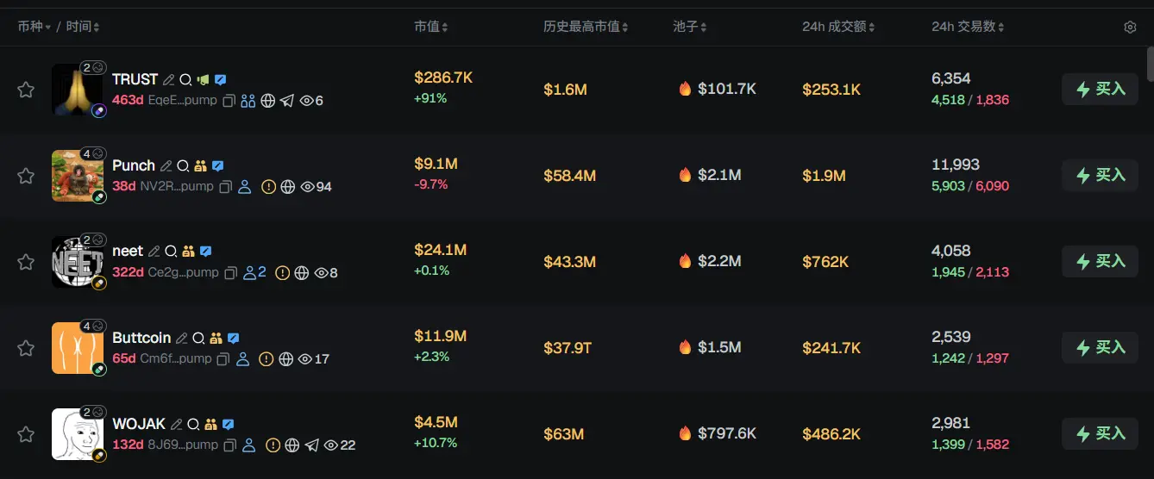This screenshot has width=1154, height=479.
Task: Toggle the watchers eye icon for Punch
Action: click(306, 187)
